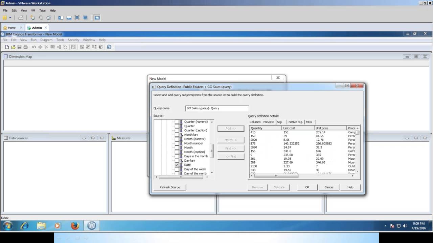Open the VM menu in VMware Workstation

coord(33,10)
